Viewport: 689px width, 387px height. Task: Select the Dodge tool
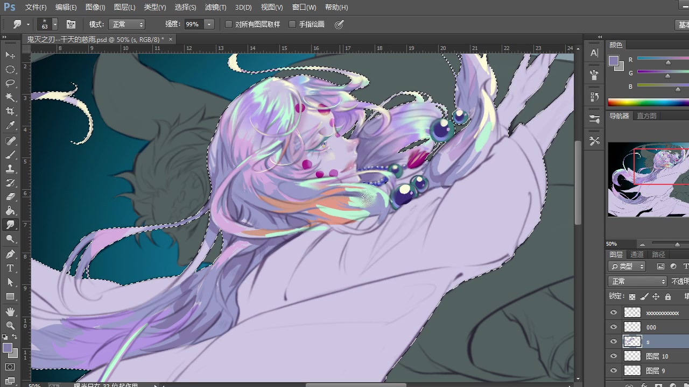[10, 239]
